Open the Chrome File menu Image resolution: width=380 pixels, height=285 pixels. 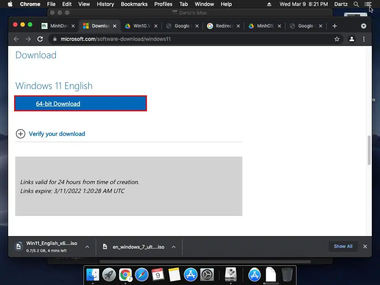pyautogui.click(x=51, y=4)
